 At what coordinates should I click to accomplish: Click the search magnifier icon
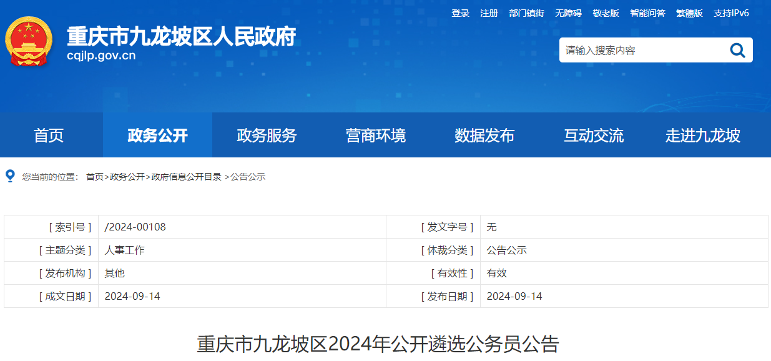point(737,51)
